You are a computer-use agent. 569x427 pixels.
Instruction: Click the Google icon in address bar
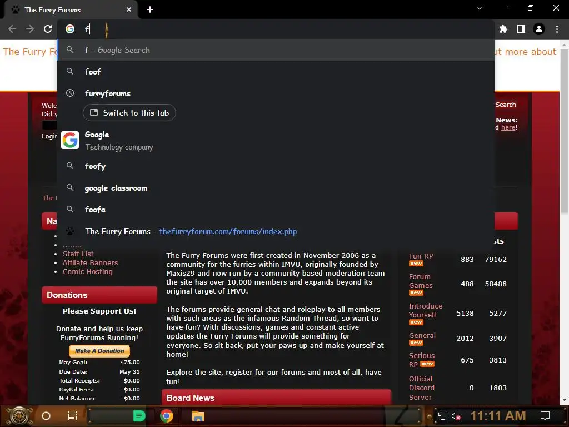point(70,29)
